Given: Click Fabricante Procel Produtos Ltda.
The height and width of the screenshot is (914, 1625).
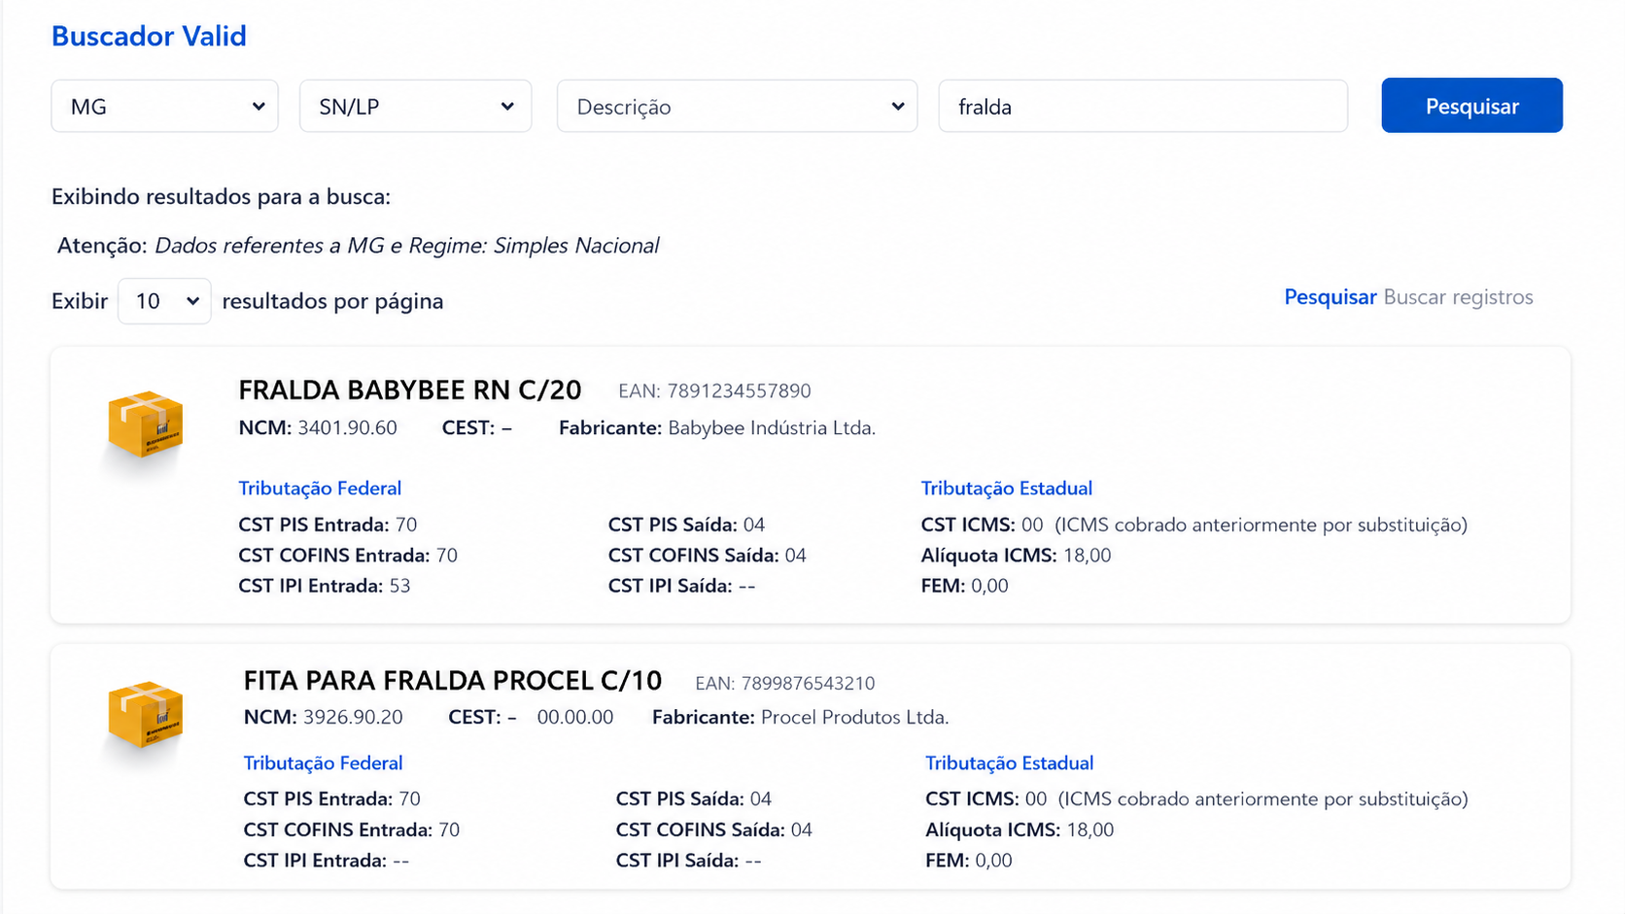Looking at the screenshot, I should [x=801, y=718].
